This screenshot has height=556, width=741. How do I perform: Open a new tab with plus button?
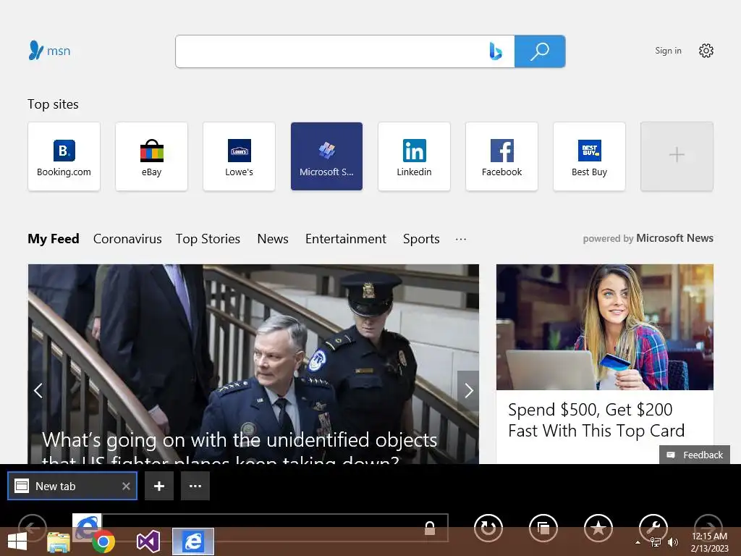tap(159, 486)
